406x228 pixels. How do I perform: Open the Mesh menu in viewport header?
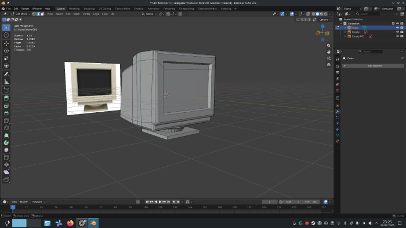(77, 14)
